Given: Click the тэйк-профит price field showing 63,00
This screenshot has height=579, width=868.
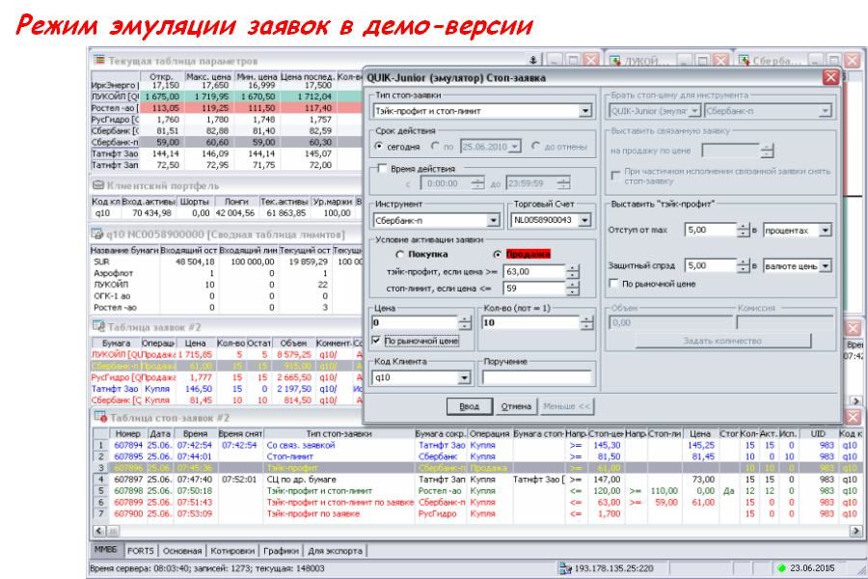Looking at the screenshot, I should click(x=534, y=272).
